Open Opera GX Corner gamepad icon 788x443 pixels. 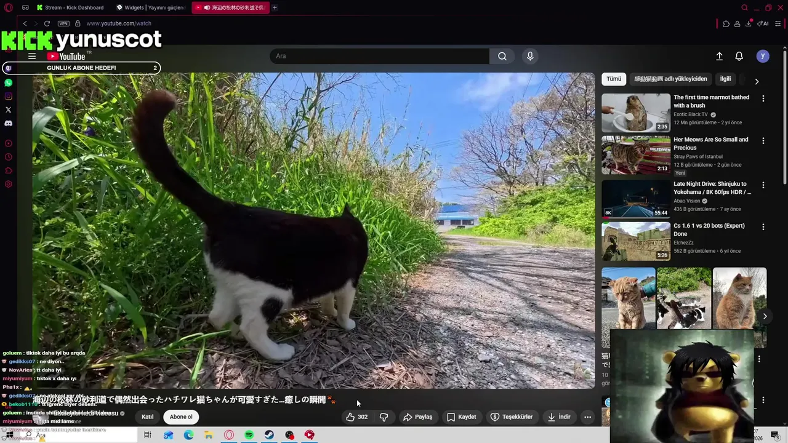25,8
